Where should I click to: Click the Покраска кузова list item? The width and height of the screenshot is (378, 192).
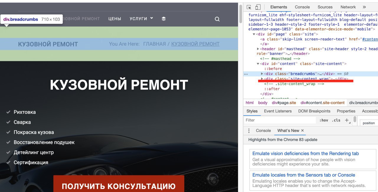34,132
